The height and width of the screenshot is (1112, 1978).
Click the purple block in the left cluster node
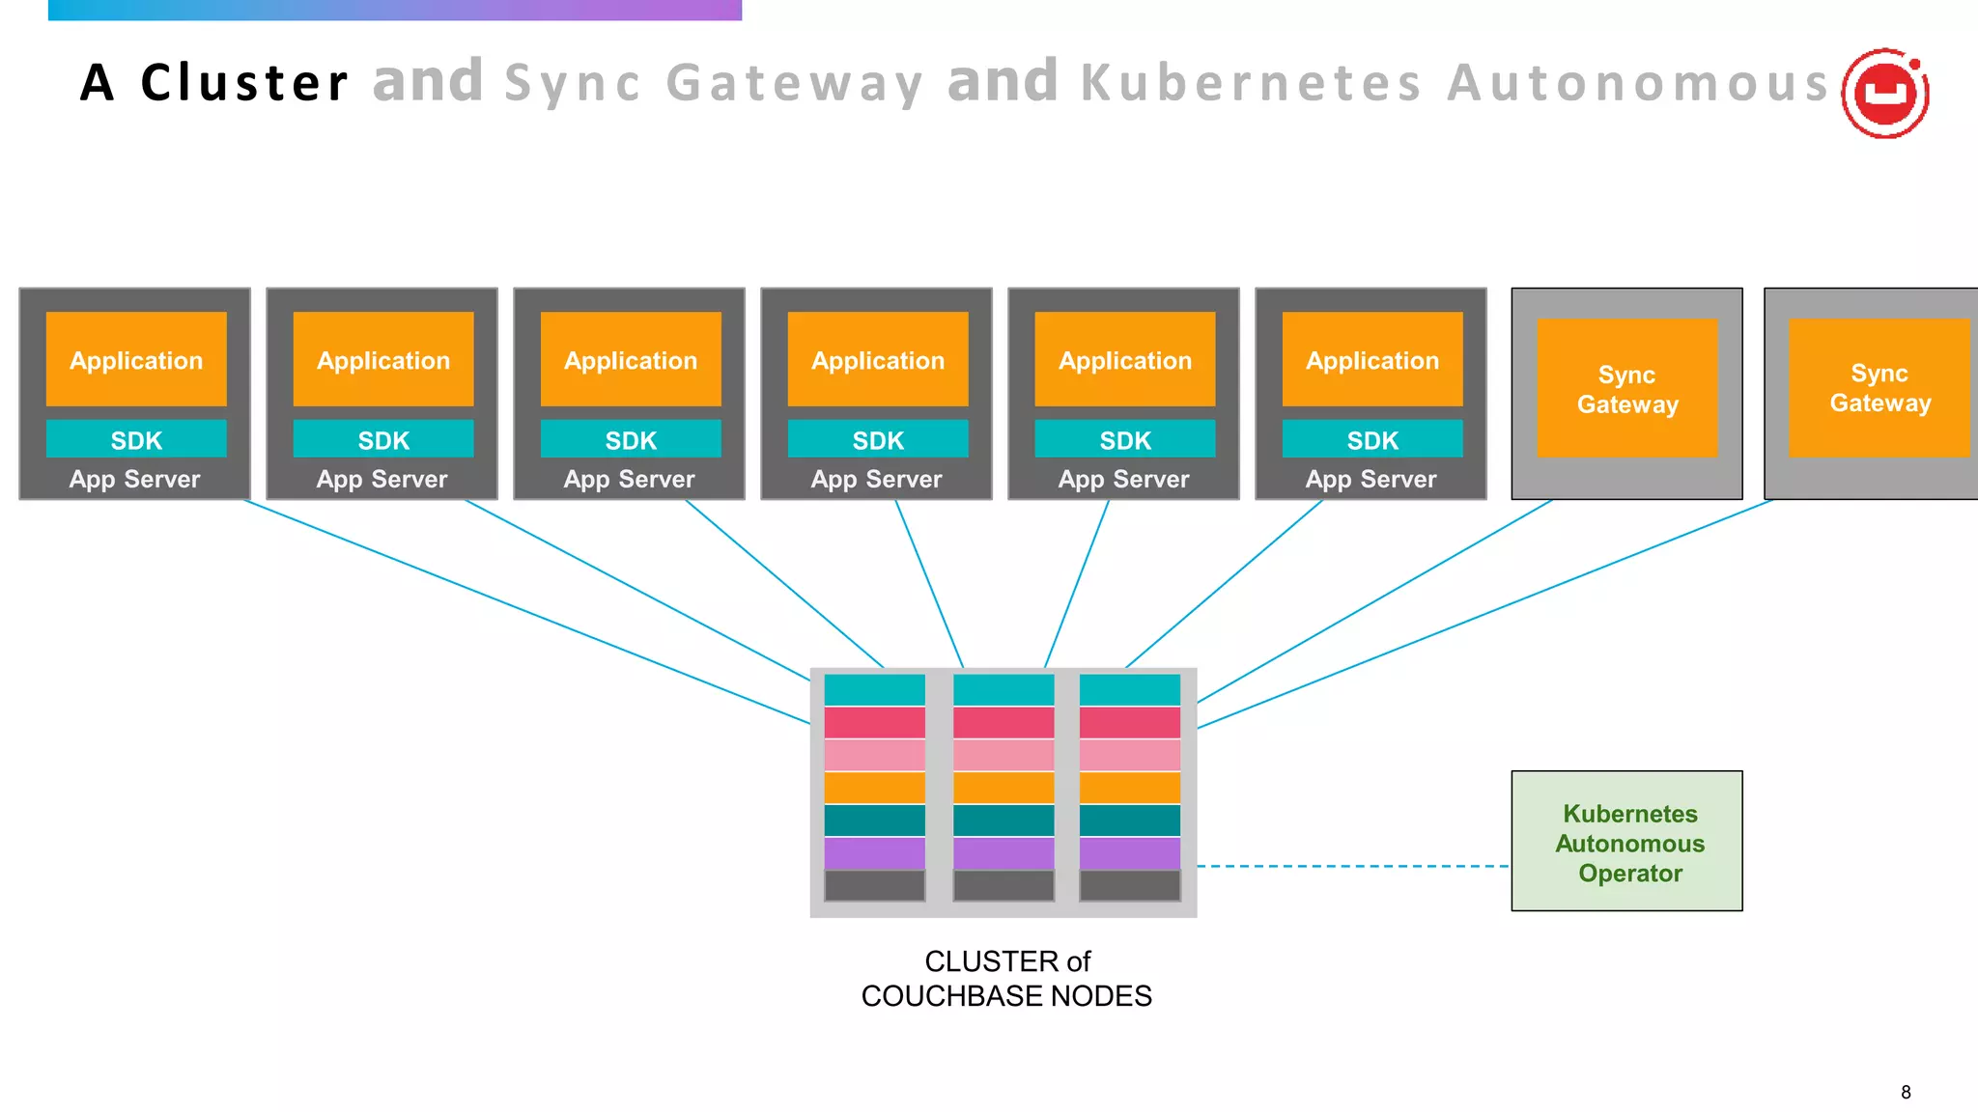point(875,853)
